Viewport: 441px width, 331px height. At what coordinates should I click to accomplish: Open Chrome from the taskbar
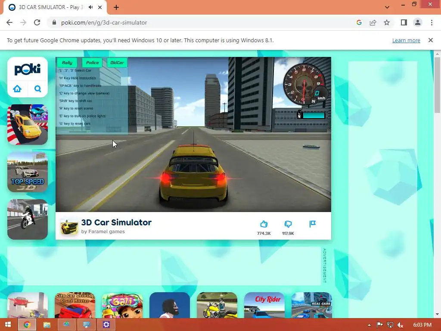27,325
